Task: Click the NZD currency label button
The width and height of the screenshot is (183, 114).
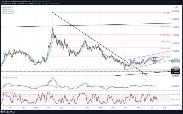Action: 176,7
